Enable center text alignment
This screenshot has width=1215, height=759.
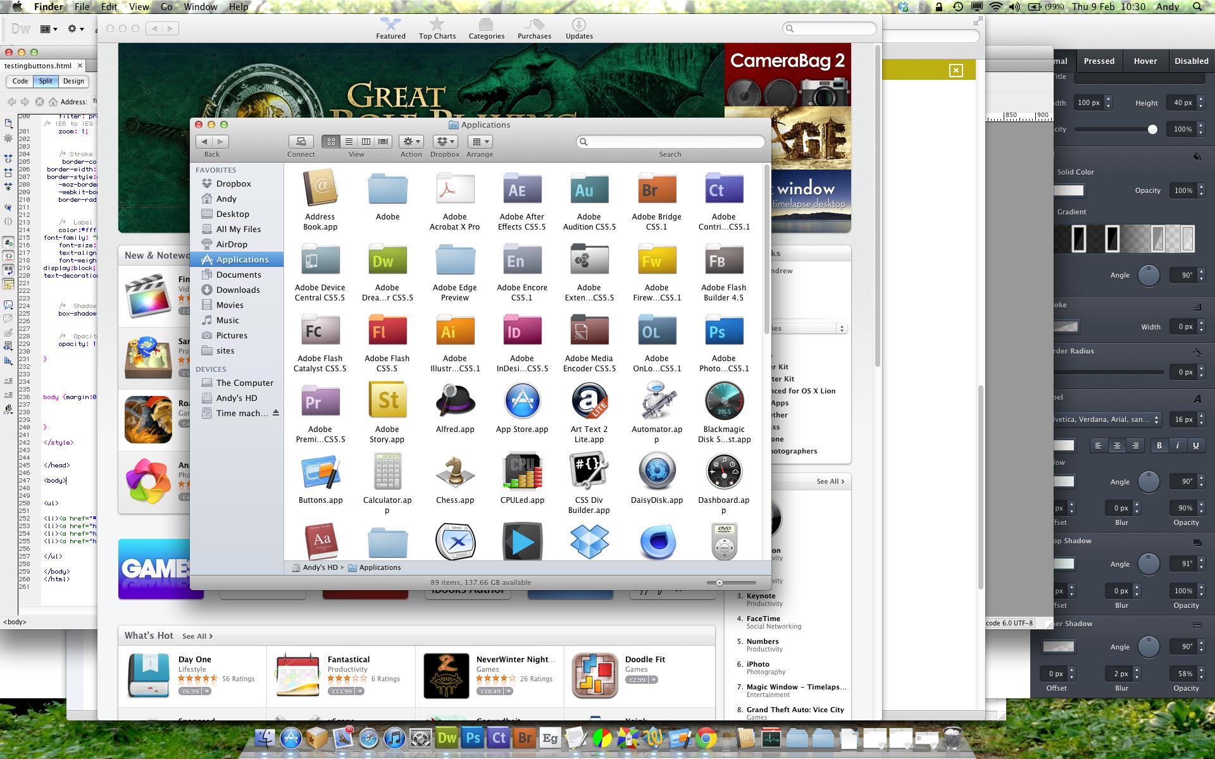pyautogui.click(x=1117, y=445)
